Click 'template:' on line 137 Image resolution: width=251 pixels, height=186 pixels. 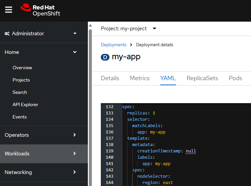138,138
